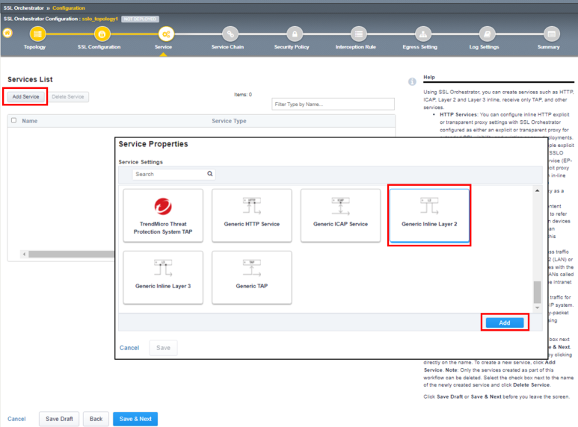Click the left arrow of horizontal scrollbar

pyautogui.click(x=25, y=254)
